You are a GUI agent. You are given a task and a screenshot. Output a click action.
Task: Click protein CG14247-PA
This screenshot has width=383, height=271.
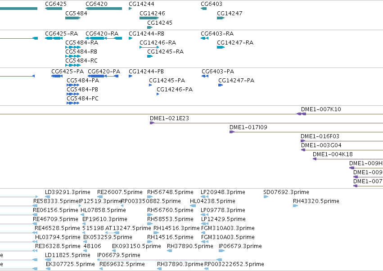coord(236,81)
